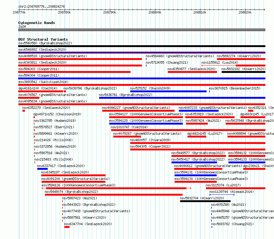Select nsv5832704 (Almarri2020) variant
Screen dimensions: 274x239
tap(205, 201)
